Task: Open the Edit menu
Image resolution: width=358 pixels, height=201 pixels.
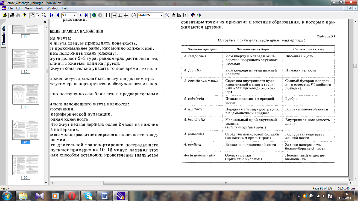Action: (19, 8)
